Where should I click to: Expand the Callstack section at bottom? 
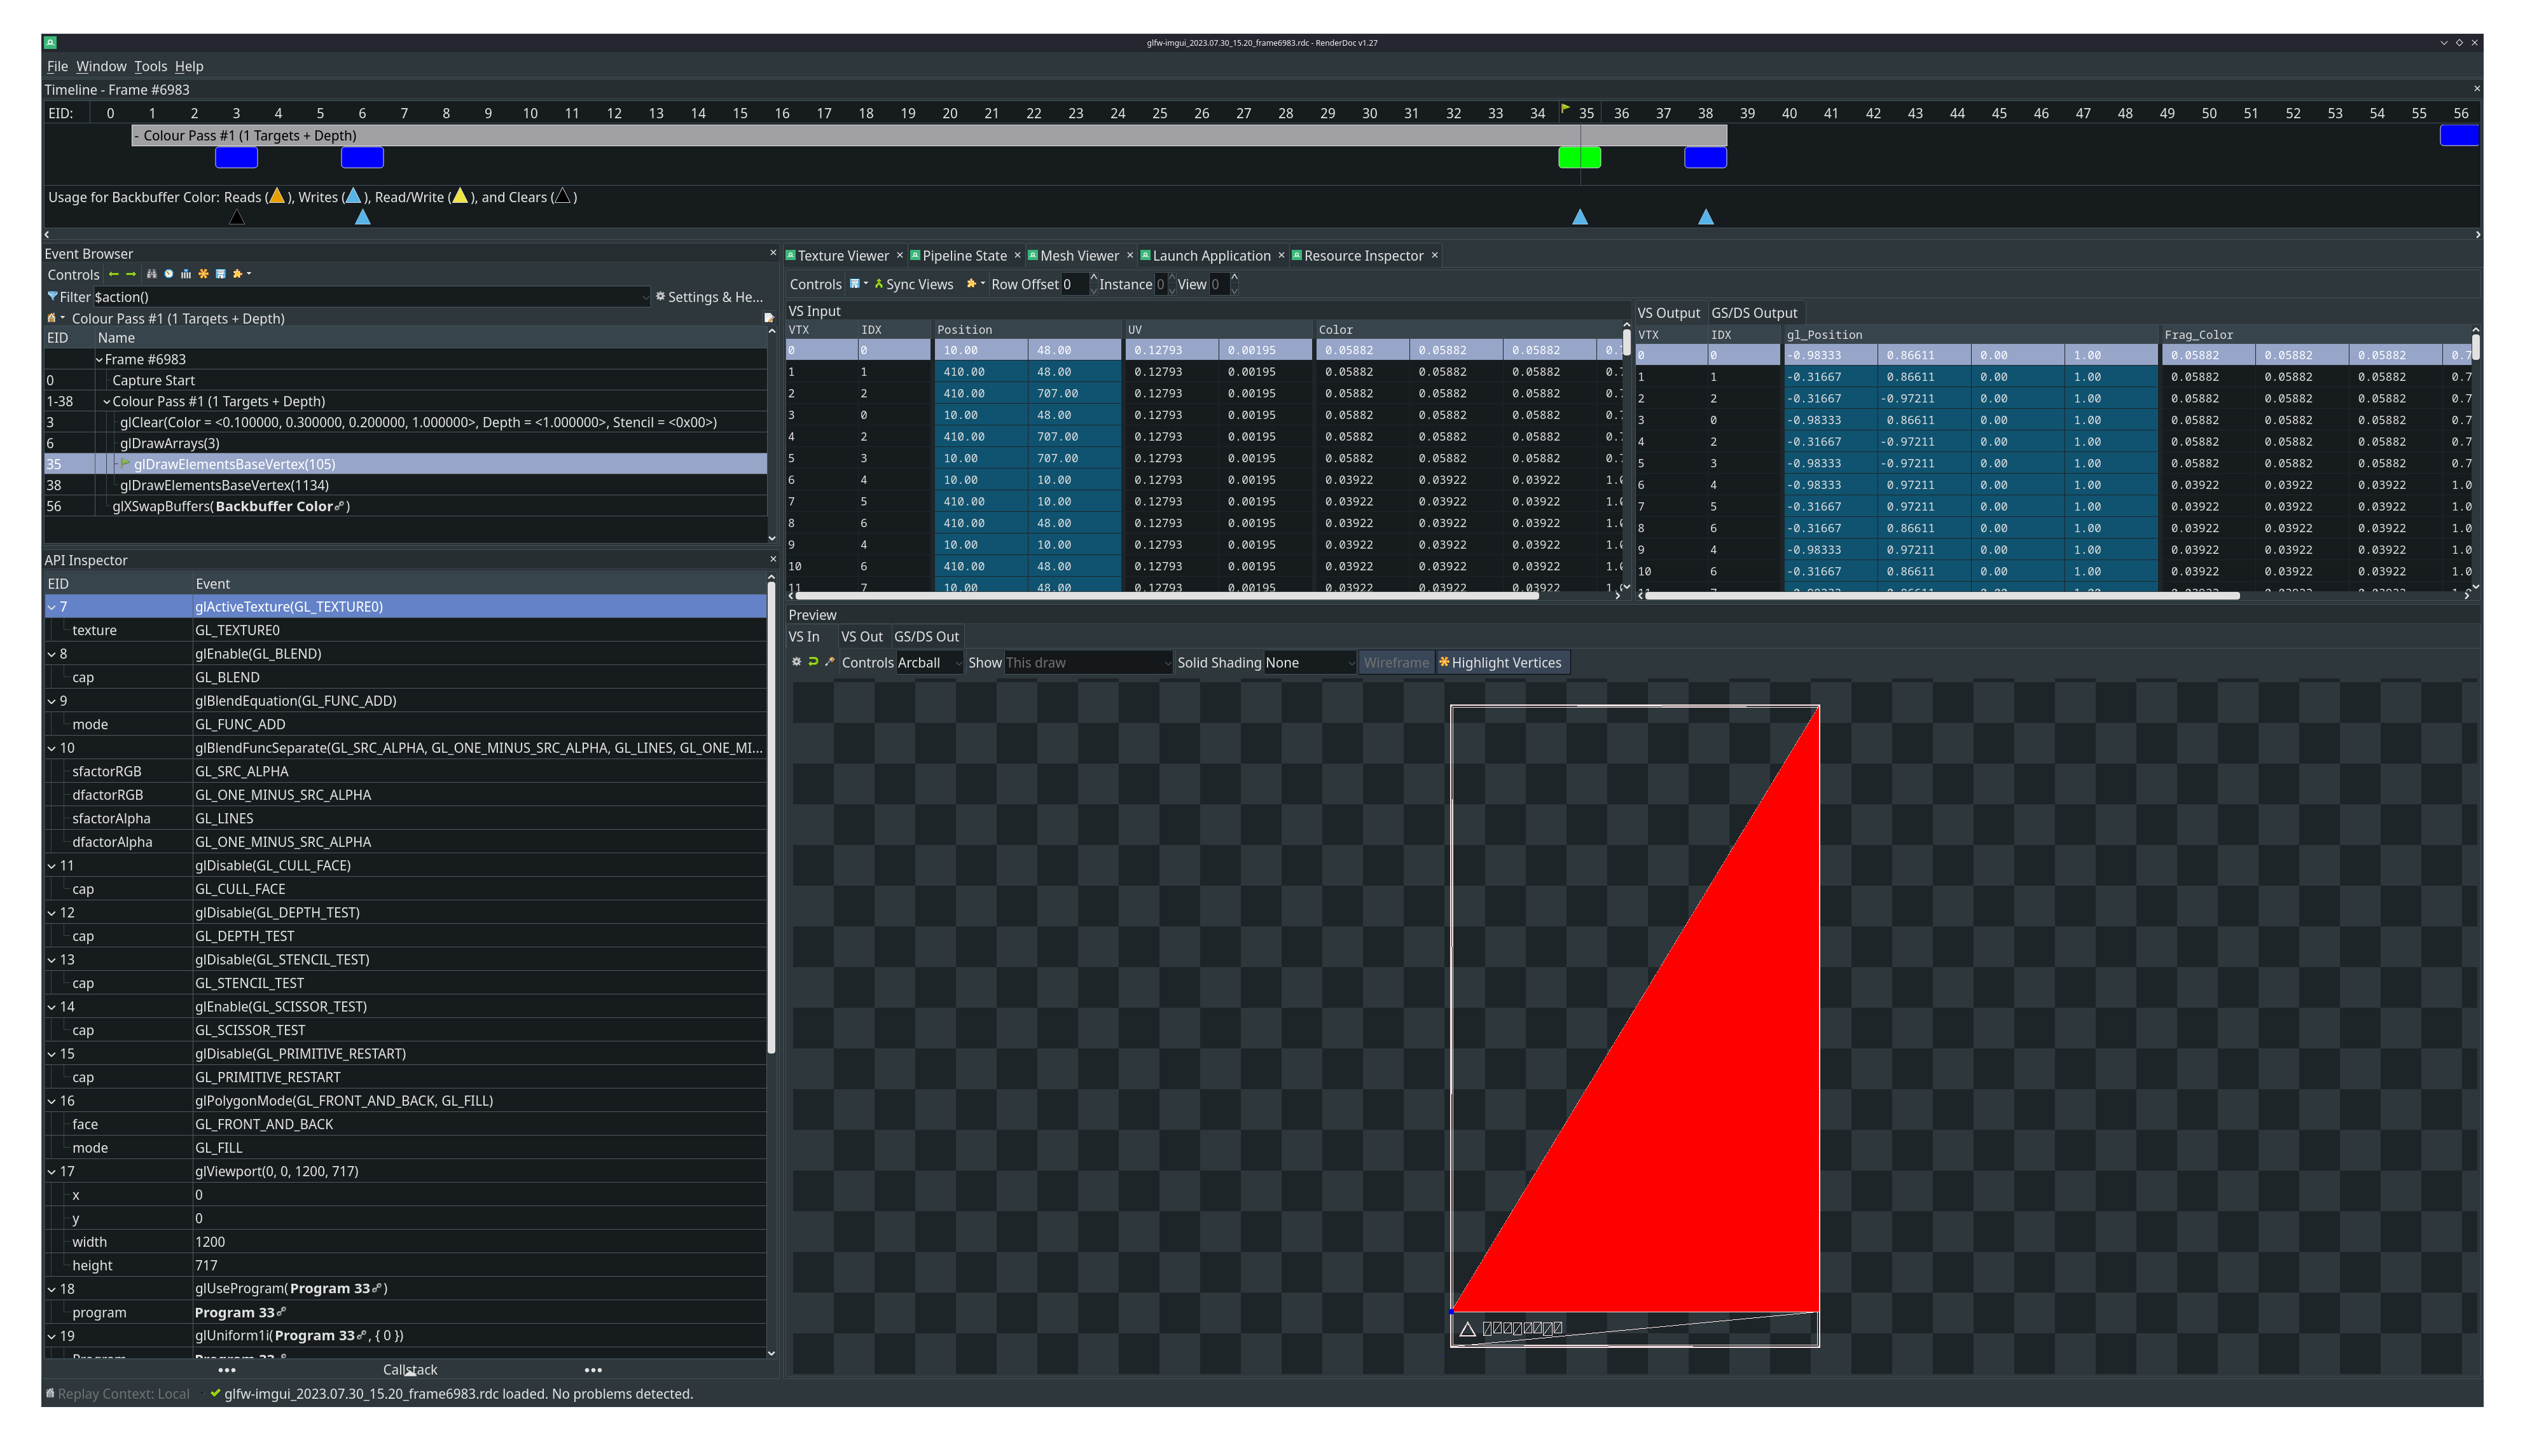(x=410, y=1369)
